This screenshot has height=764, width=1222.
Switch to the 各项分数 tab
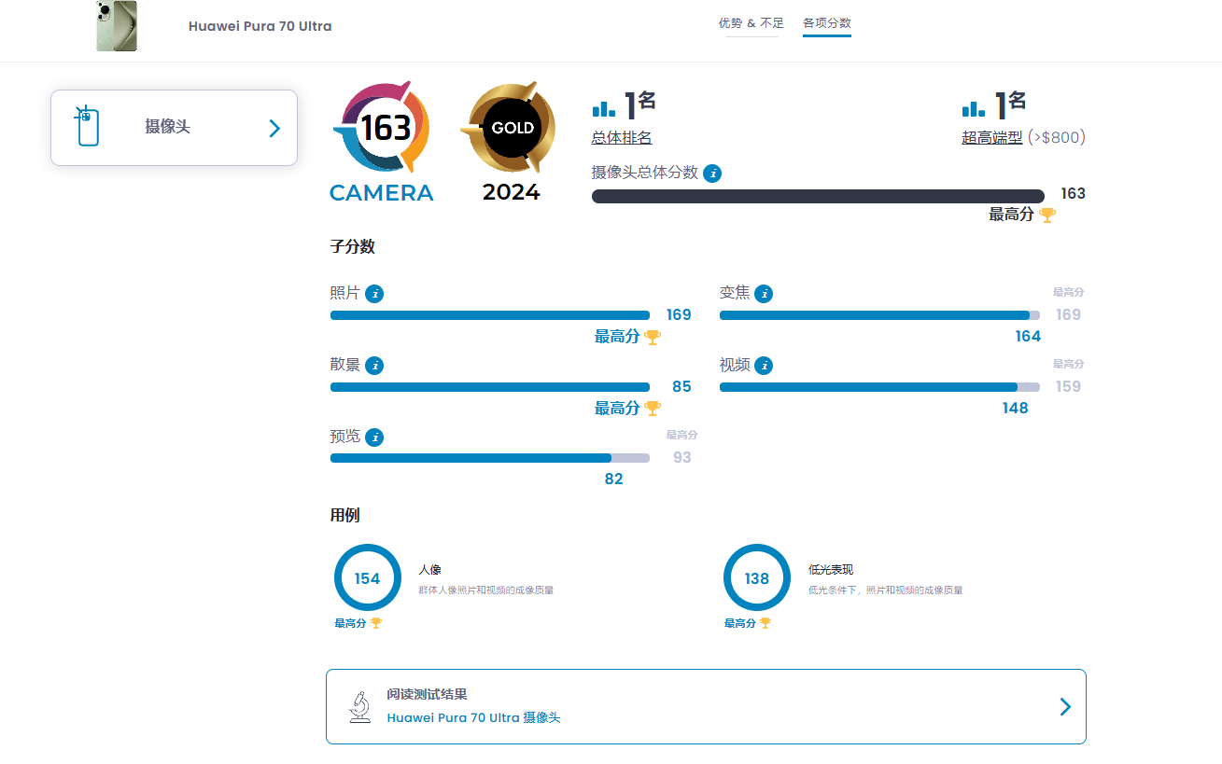[x=827, y=23]
